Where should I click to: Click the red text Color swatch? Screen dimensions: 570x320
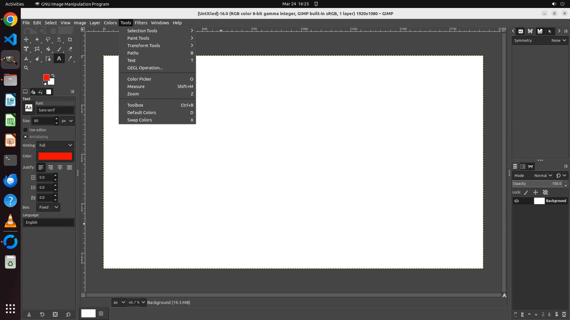[x=55, y=156]
